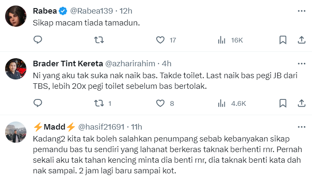Retweet Rabea's tweet

[98, 40]
